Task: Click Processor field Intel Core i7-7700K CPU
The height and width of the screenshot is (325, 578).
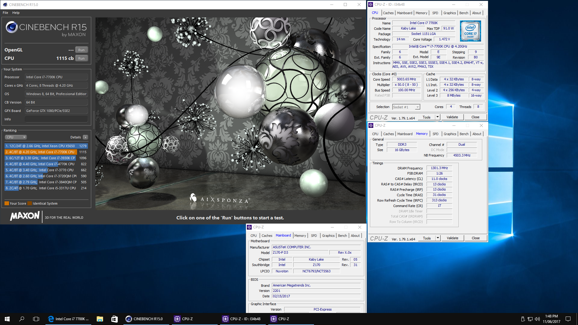Action: click(x=56, y=77)
